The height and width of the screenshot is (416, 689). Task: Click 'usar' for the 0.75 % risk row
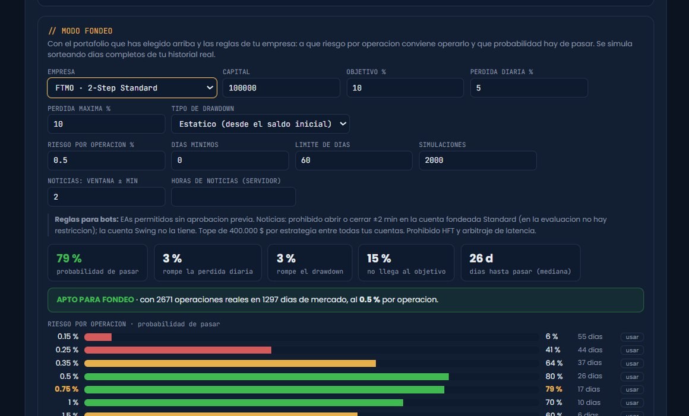632,390
